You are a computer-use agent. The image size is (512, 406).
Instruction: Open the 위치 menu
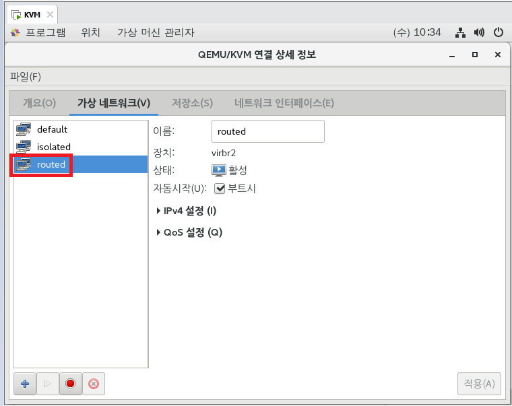pyautogui.click(x=90, y=32)
